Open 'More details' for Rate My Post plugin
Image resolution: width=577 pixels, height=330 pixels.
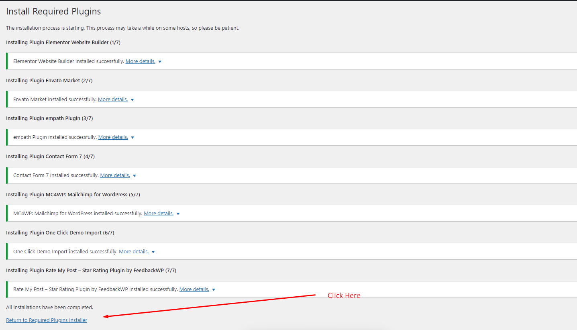tap(194, 289)
